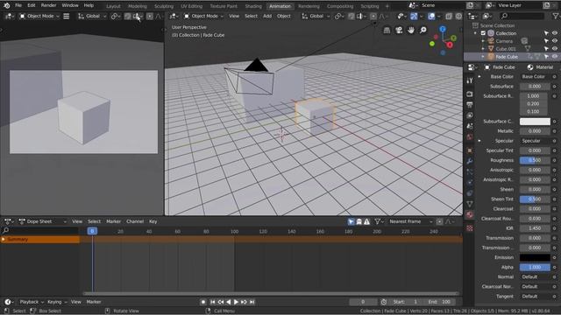
Task: Switch to the Shading workspace tab
Action: pyautogui.click(x=253, y=6)
